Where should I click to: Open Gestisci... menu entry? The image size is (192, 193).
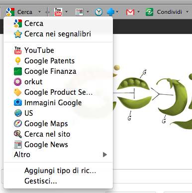tap(58, 181)
